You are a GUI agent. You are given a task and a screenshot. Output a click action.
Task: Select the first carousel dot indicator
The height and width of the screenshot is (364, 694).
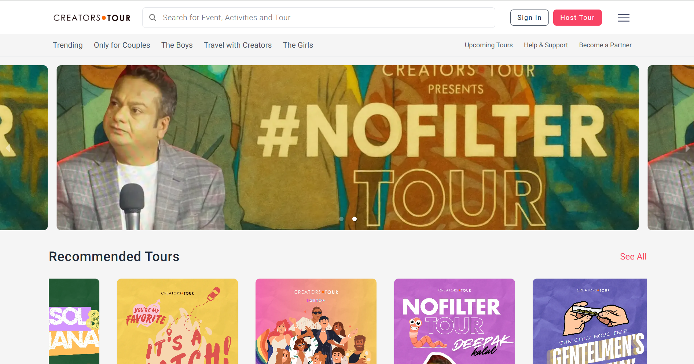[x=341, y=219]
